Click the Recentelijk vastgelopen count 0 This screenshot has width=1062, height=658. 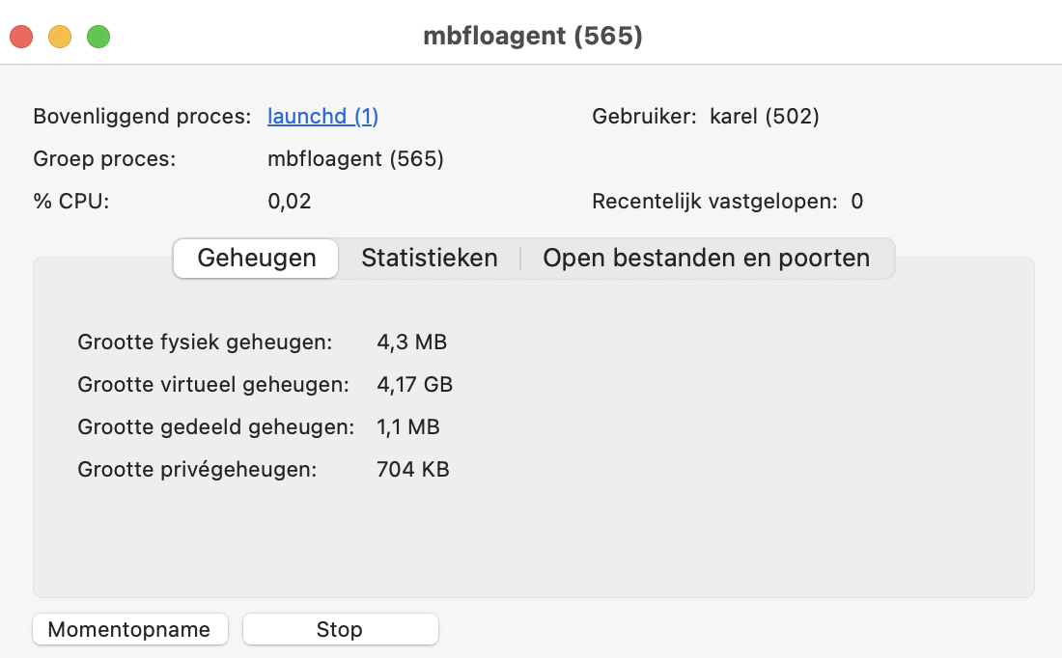[856, 202]
